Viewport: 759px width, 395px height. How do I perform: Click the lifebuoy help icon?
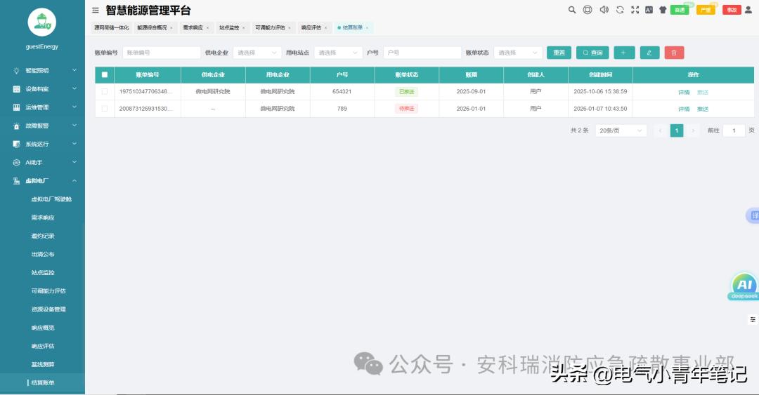click(587, 10)
